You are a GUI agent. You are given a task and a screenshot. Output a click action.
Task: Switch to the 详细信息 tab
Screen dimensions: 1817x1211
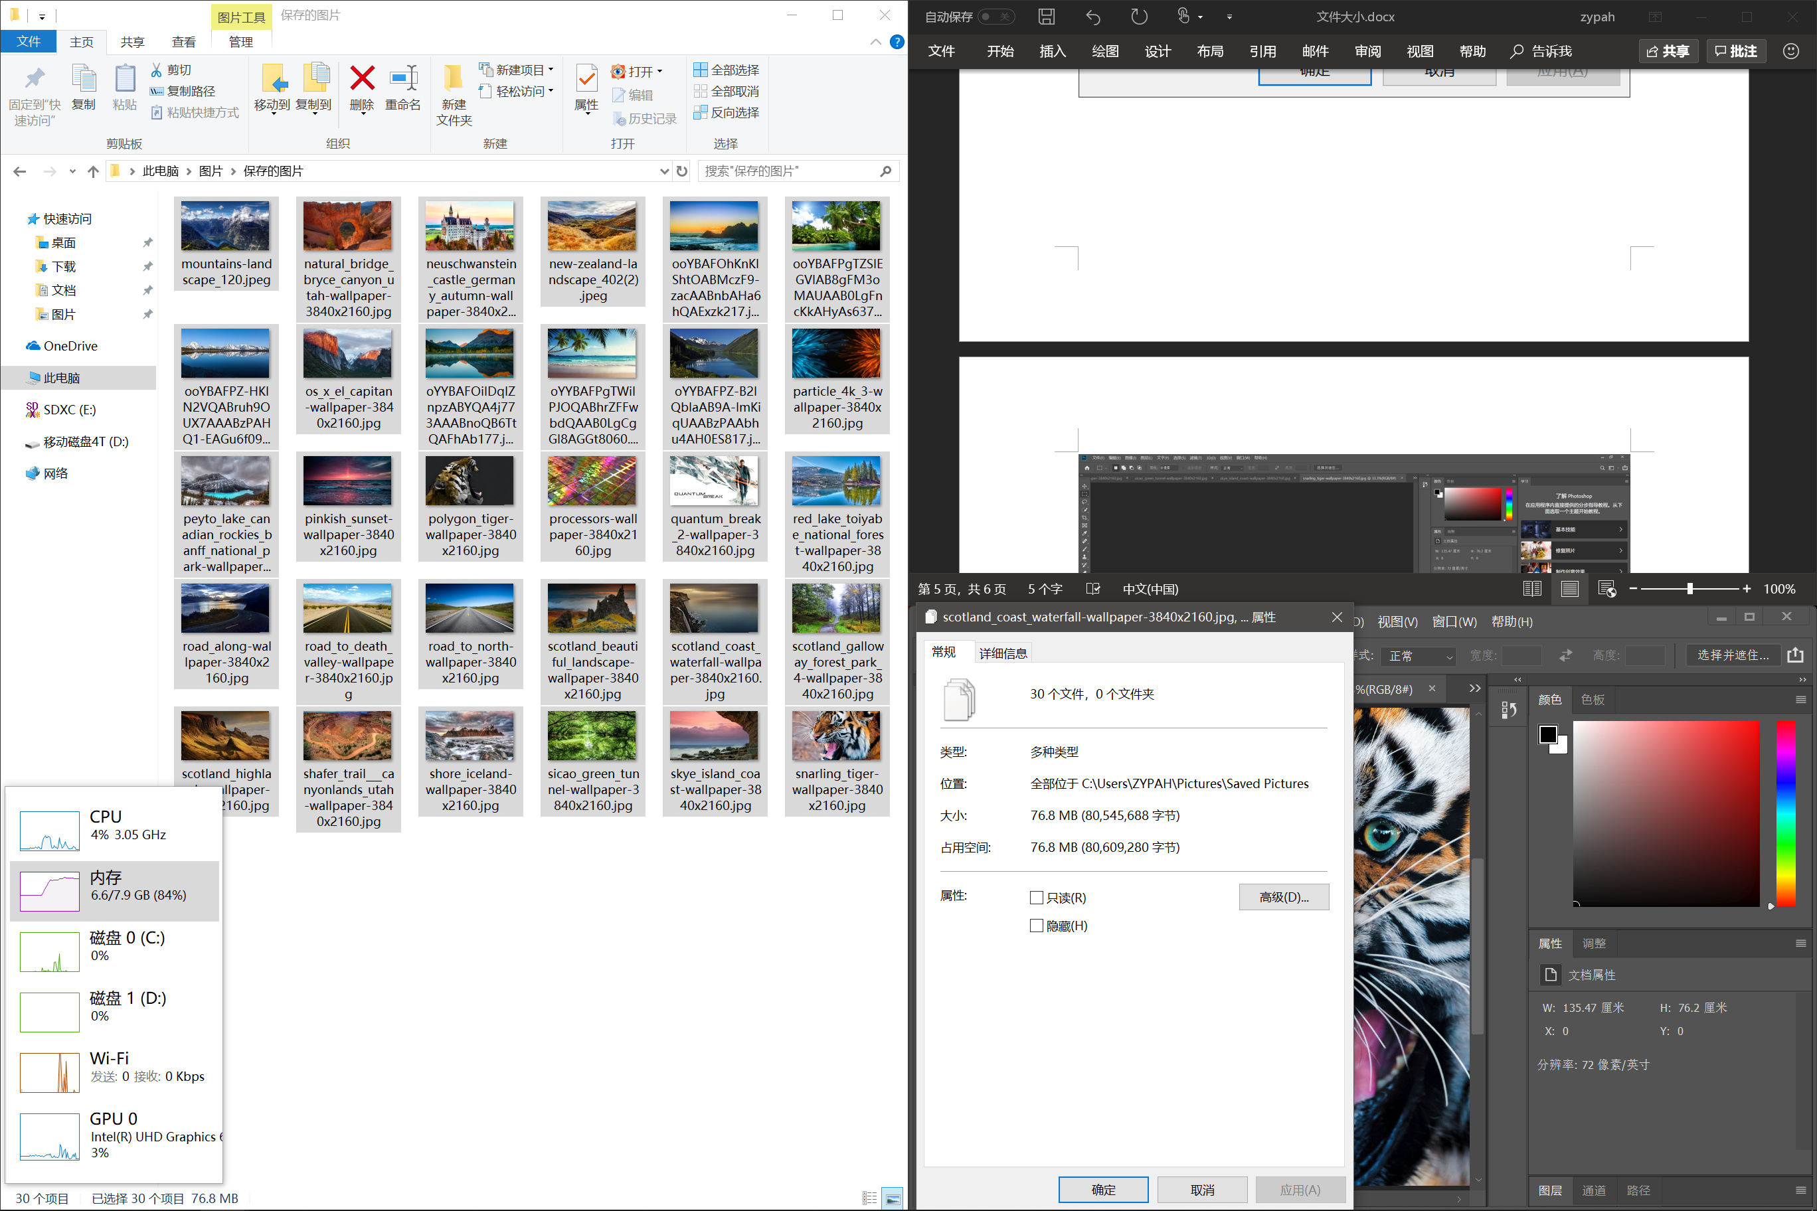(1003, 653)
